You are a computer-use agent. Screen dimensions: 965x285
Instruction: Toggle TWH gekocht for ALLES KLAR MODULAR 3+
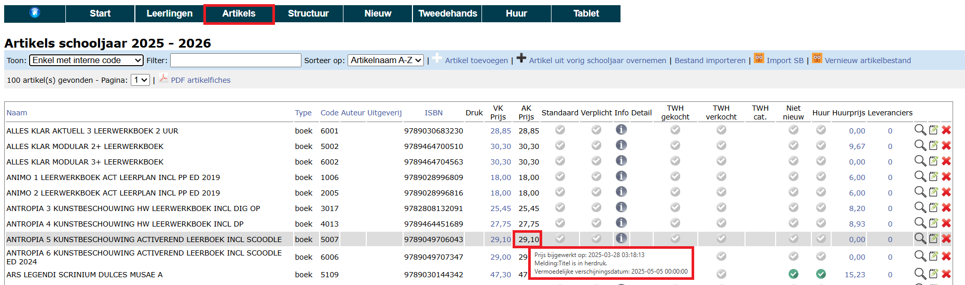tap(675, 161)
